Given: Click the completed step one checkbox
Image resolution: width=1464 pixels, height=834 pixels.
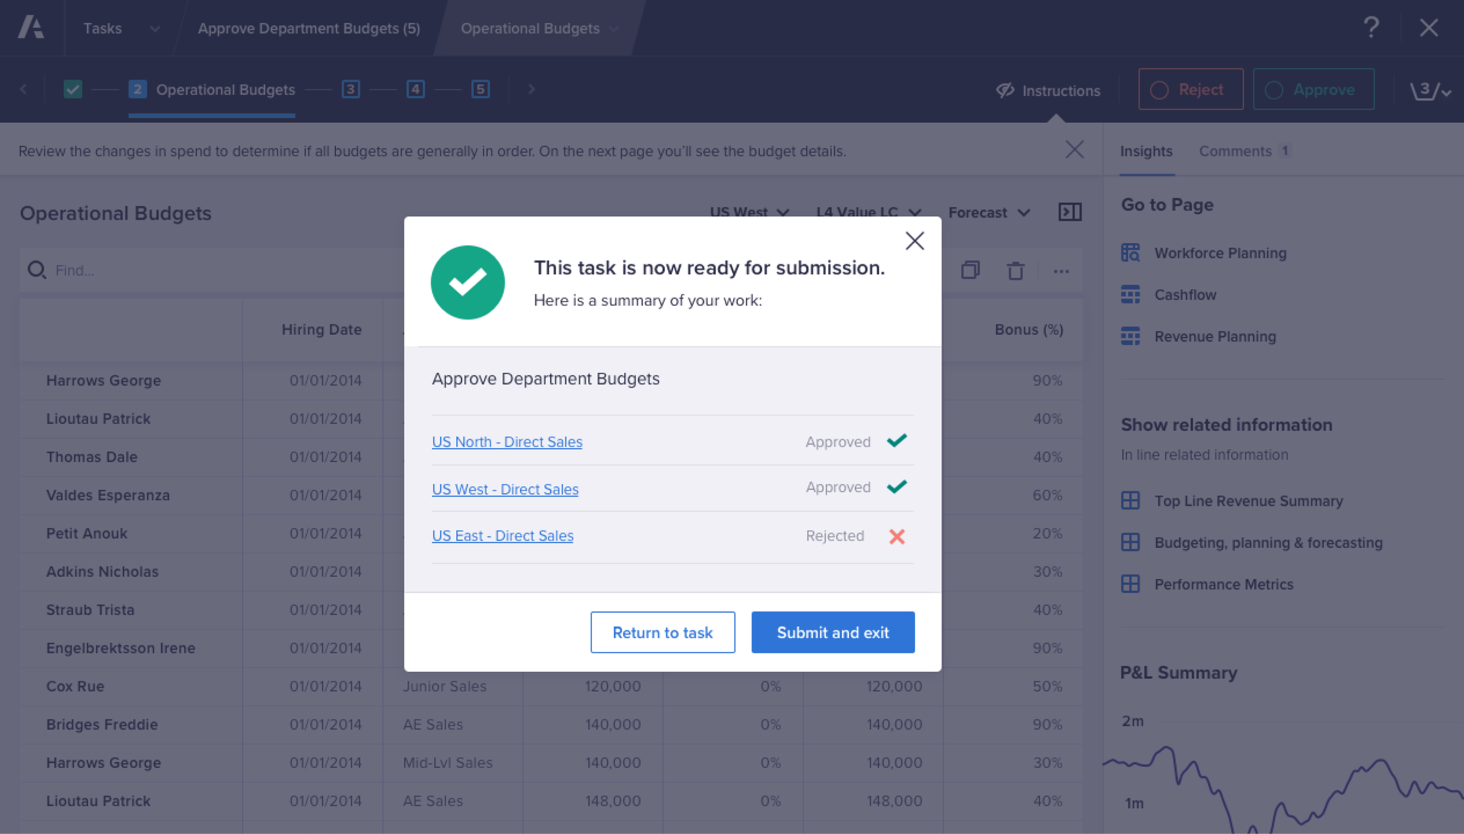Looking at the screenshot, I should point(73,89).
